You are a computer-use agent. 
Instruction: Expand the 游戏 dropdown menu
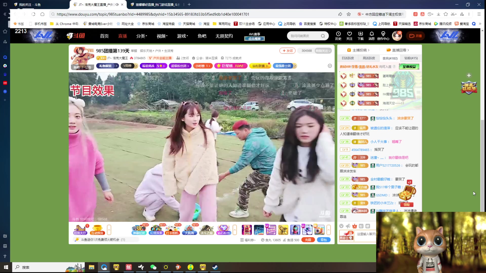pyautogui.click(x=182, y=36)
